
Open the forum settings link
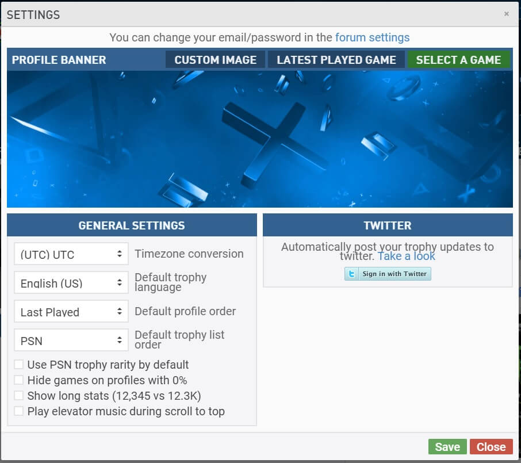click(x=372, y=37)
